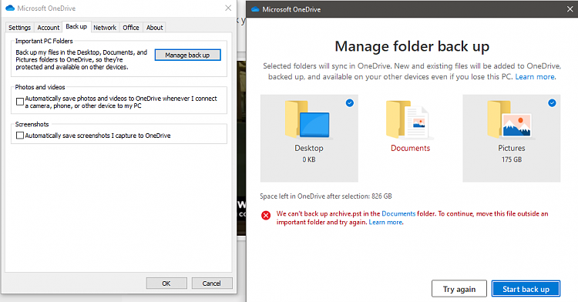The height and width of the screenshot is (302, 578).
Task: Close the OneDrive settings window
Action: [x=228, y=8]
